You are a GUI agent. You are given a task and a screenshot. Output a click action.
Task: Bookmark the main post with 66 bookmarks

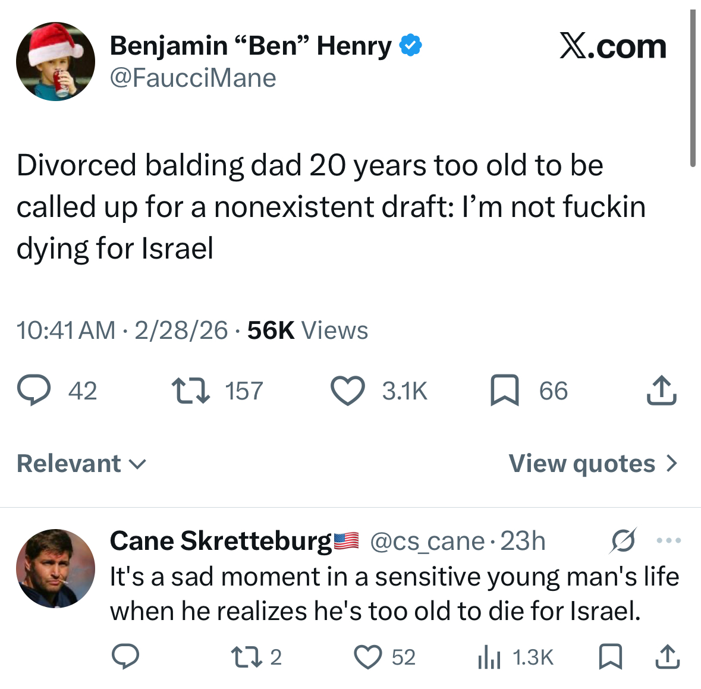504,391
